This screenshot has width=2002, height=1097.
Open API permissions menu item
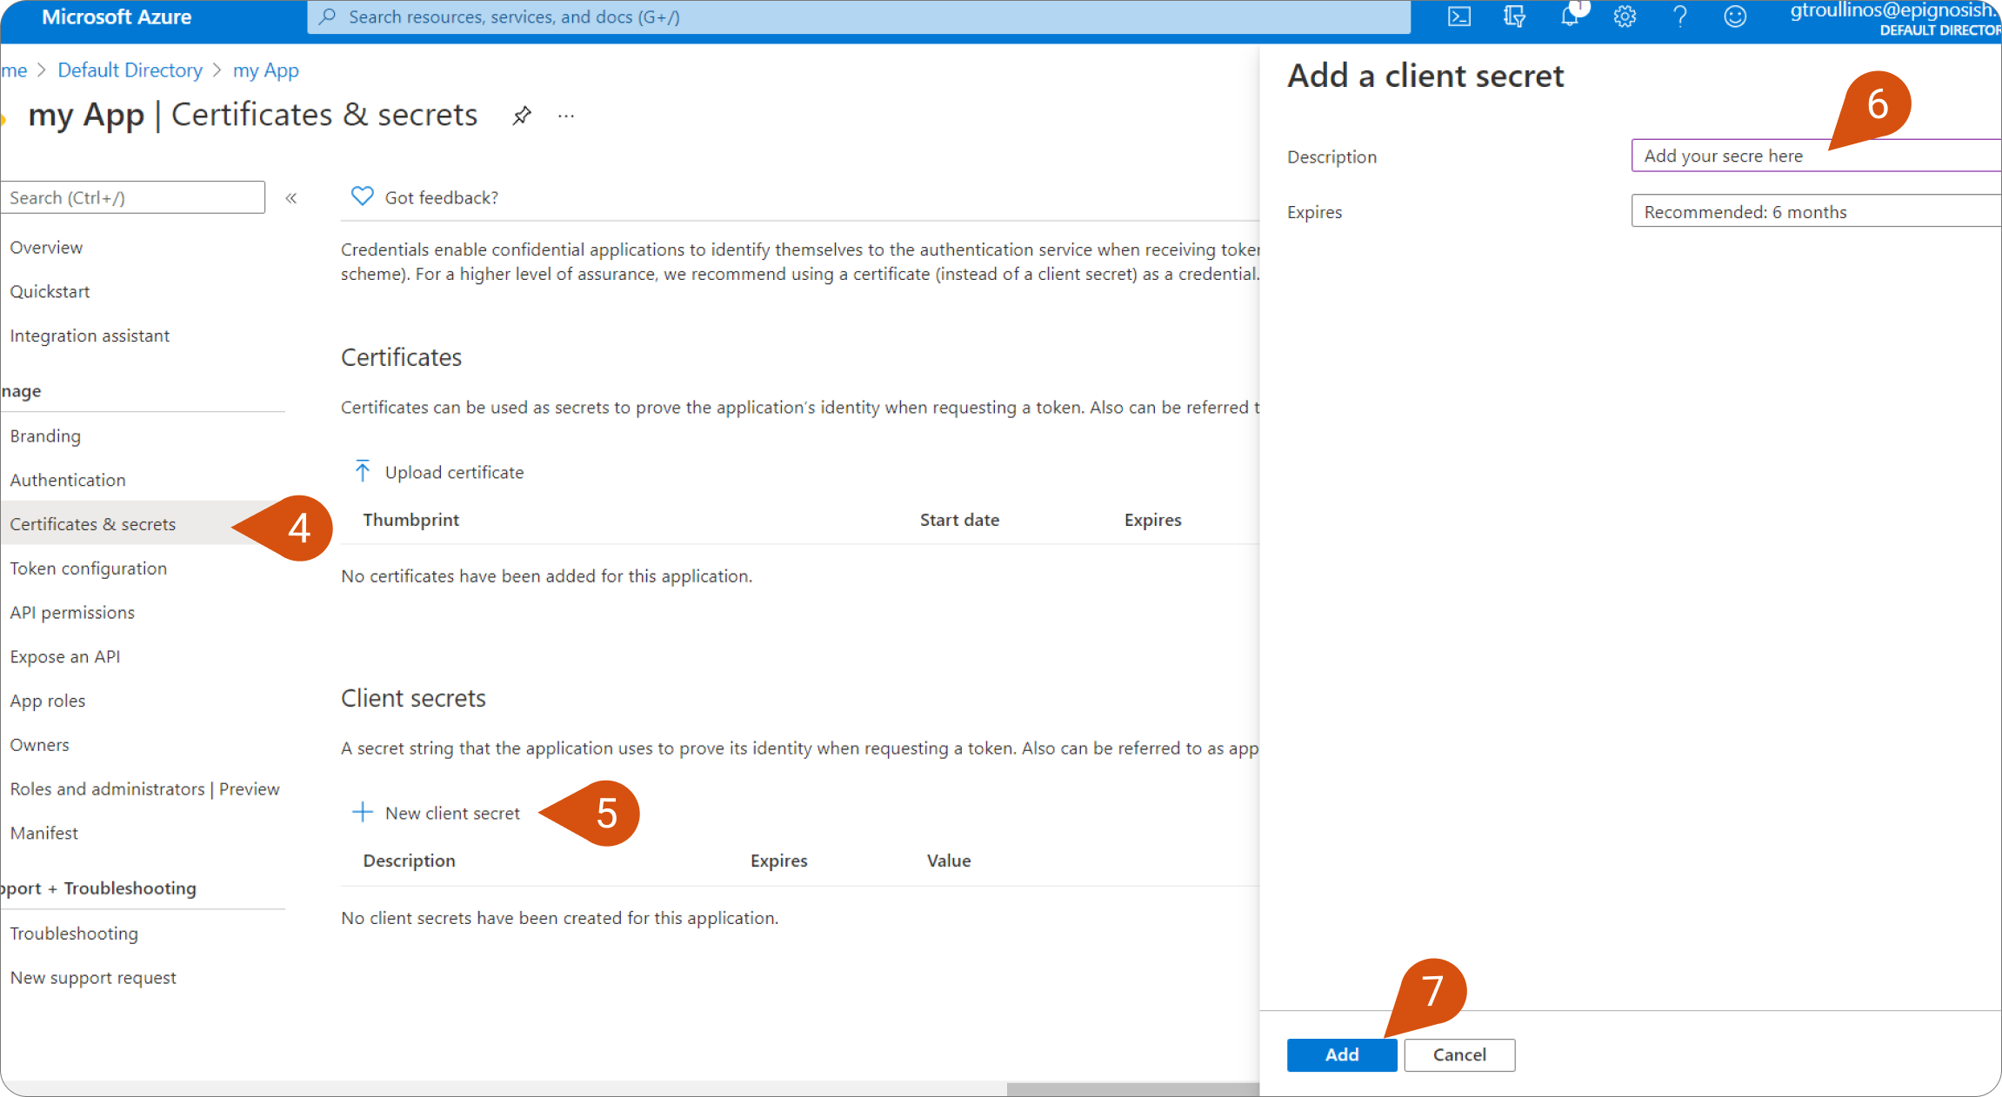pyautogui.click(x=72, y=613)
